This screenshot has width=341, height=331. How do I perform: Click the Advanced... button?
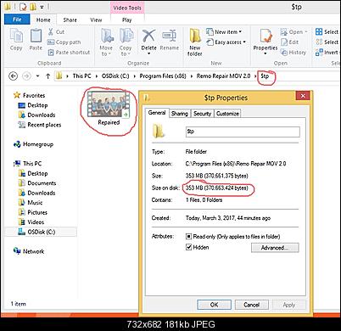275,248
